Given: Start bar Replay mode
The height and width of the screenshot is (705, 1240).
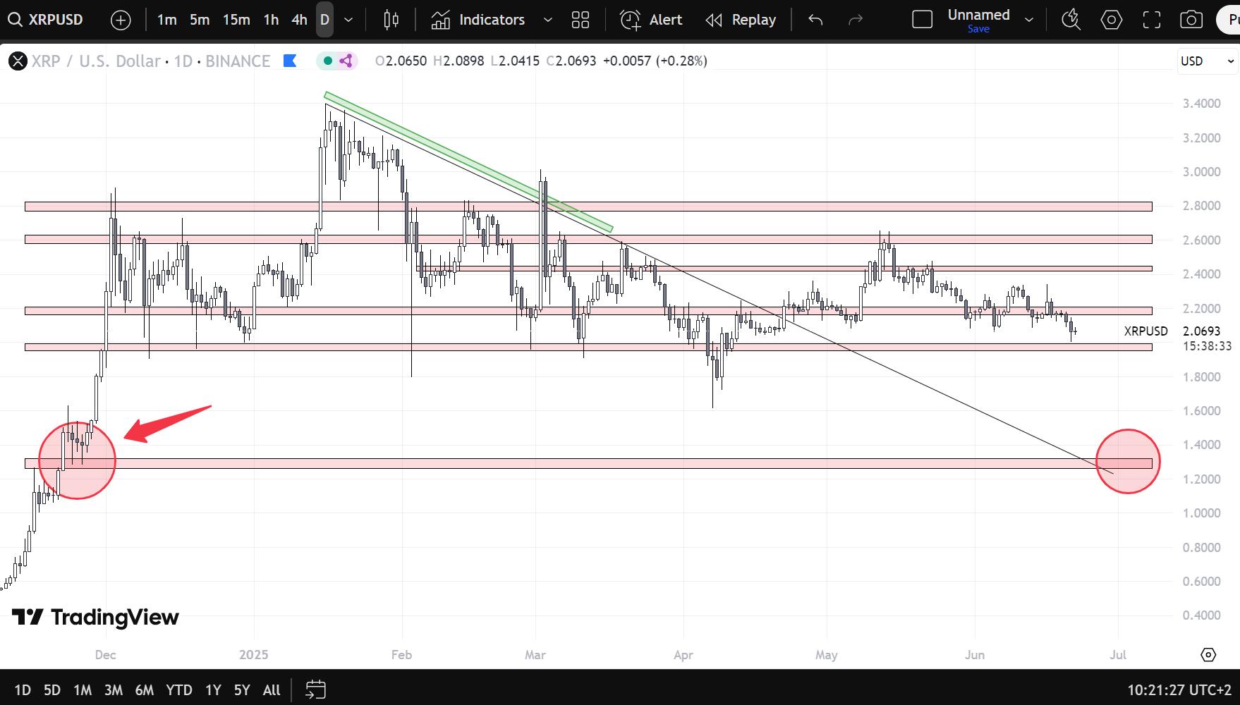Looking at the screenshot, I should coord(741,20).
